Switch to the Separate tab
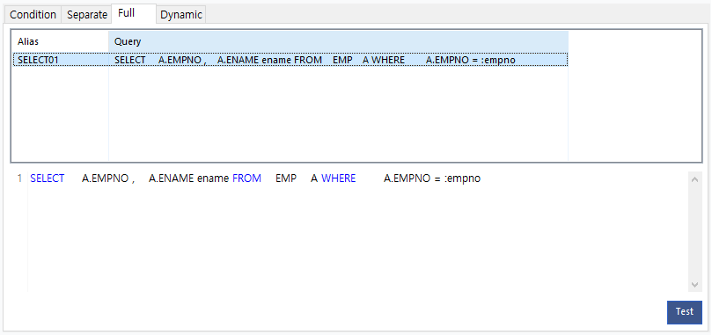This screenshot has width=712, height=335. 87,15
